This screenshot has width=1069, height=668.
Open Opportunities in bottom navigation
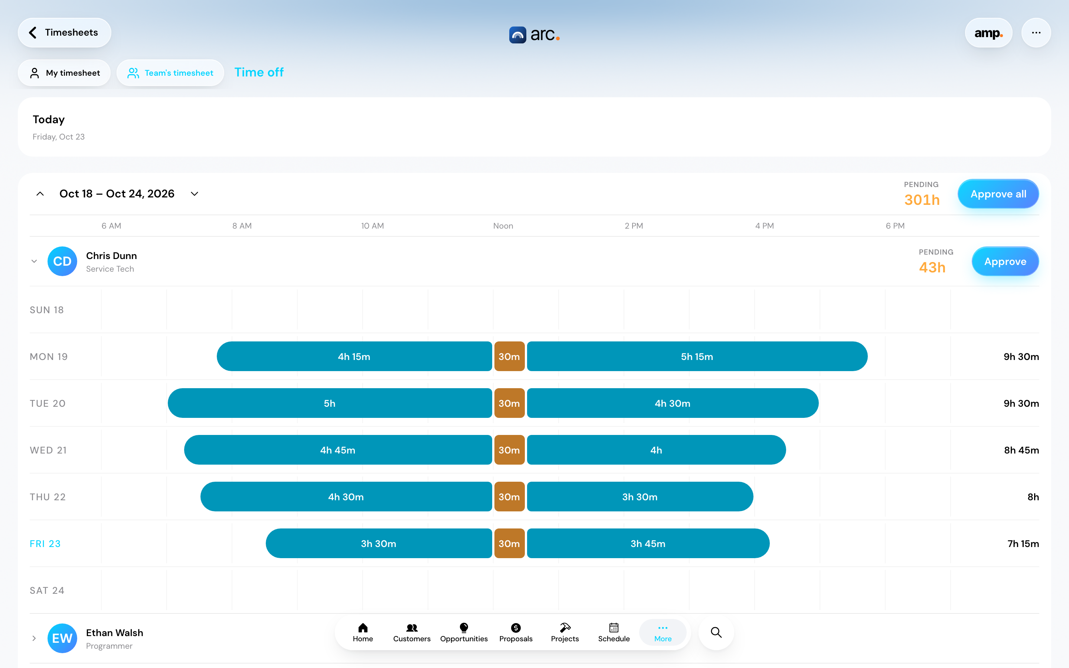pos(464,633)
